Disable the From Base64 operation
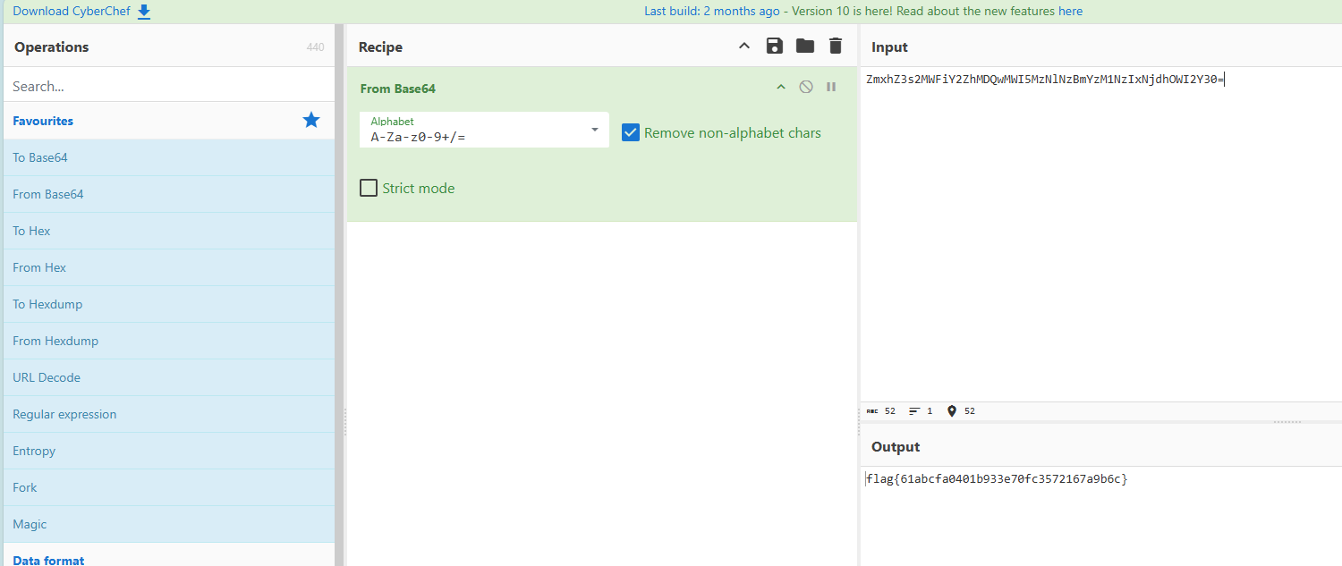This screenshot has width=1342, height=566. pos(806,88)
